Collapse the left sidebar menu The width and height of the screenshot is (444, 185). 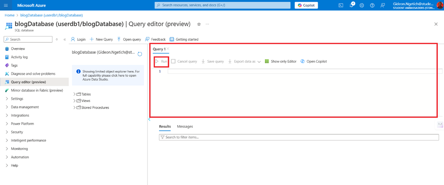64,39
